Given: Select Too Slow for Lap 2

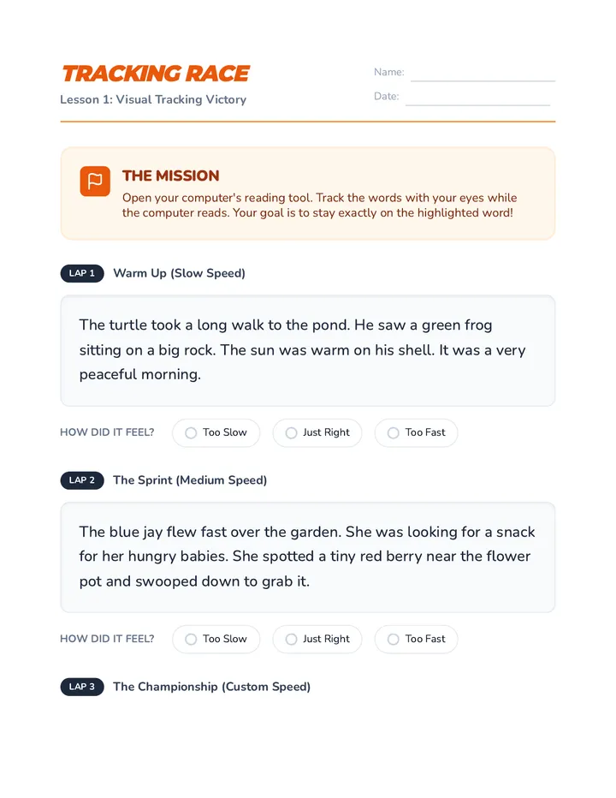Looking at the screenshot, I should [216, 640].
